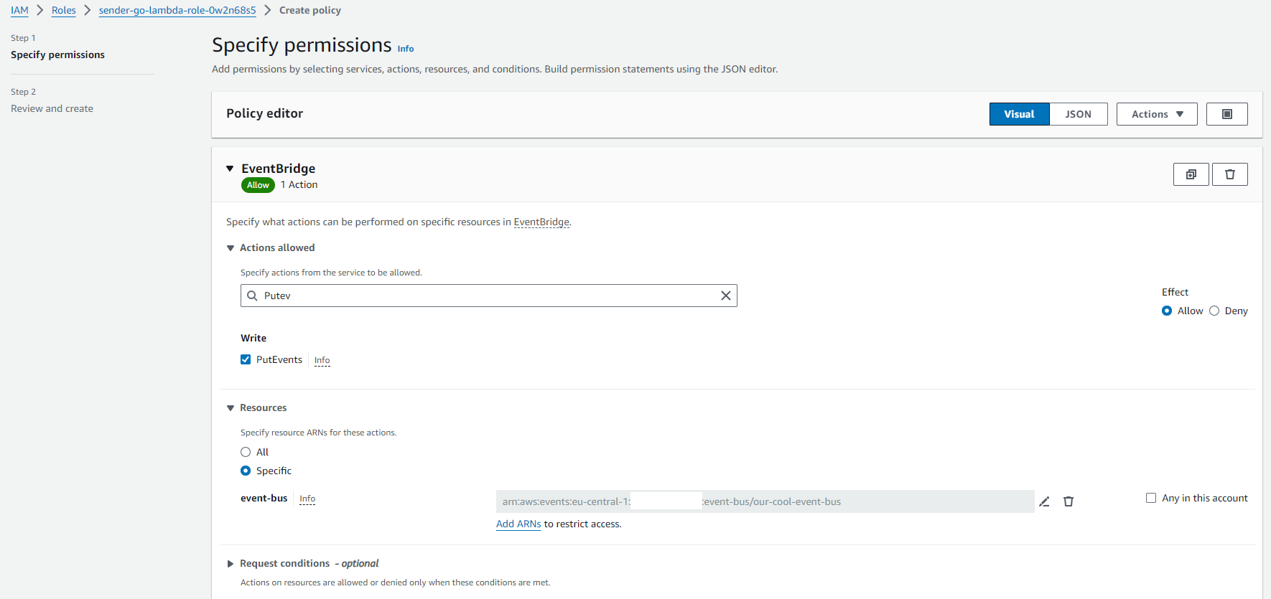Select the Deny effect radio button
This screenshot has height=599, width=1271.
click(x=1214, y=311)
